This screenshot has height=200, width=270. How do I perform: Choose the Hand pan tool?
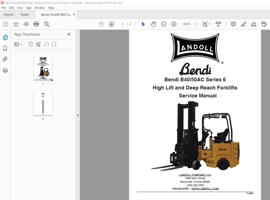click(153, 24)
